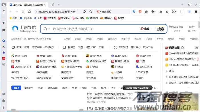
Task: Open the screenshot scissors dropdown
Action: [174, 12]
